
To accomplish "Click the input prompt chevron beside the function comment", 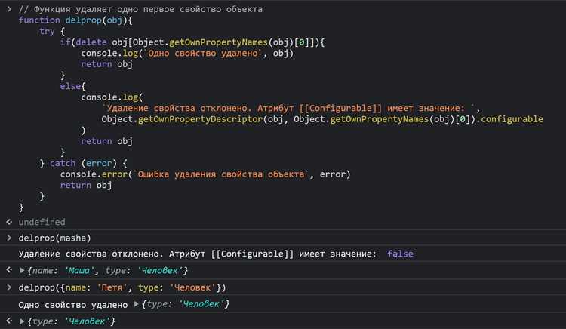I will [9, 9].
